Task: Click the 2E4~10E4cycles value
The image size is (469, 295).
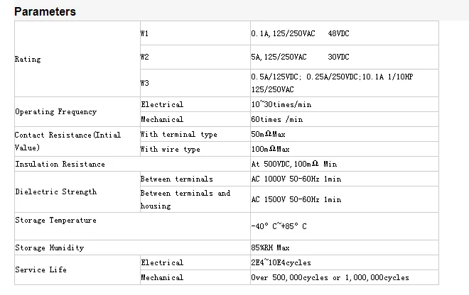Action: [x=281, y=262]
